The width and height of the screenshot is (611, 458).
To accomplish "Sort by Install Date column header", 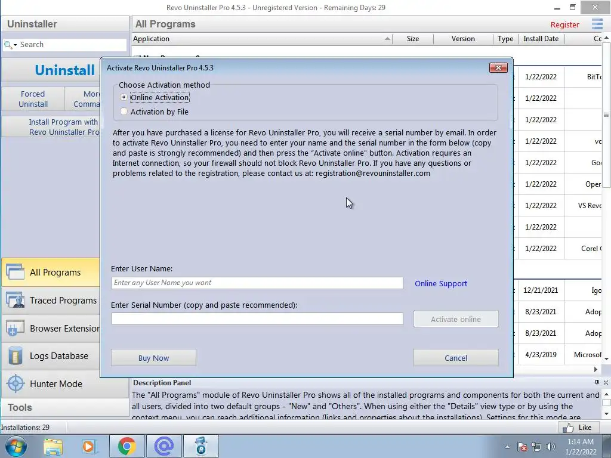I will [x=541, y=39].
